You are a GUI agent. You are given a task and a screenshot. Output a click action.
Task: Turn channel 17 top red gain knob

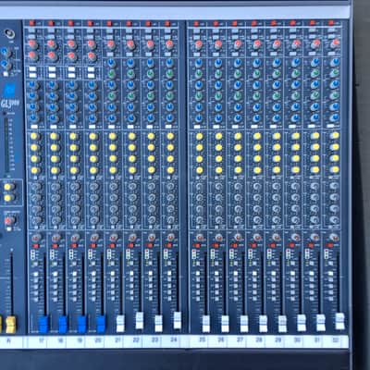click(33, 44)
